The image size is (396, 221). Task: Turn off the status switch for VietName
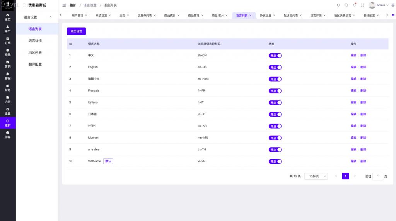(275, 161)
